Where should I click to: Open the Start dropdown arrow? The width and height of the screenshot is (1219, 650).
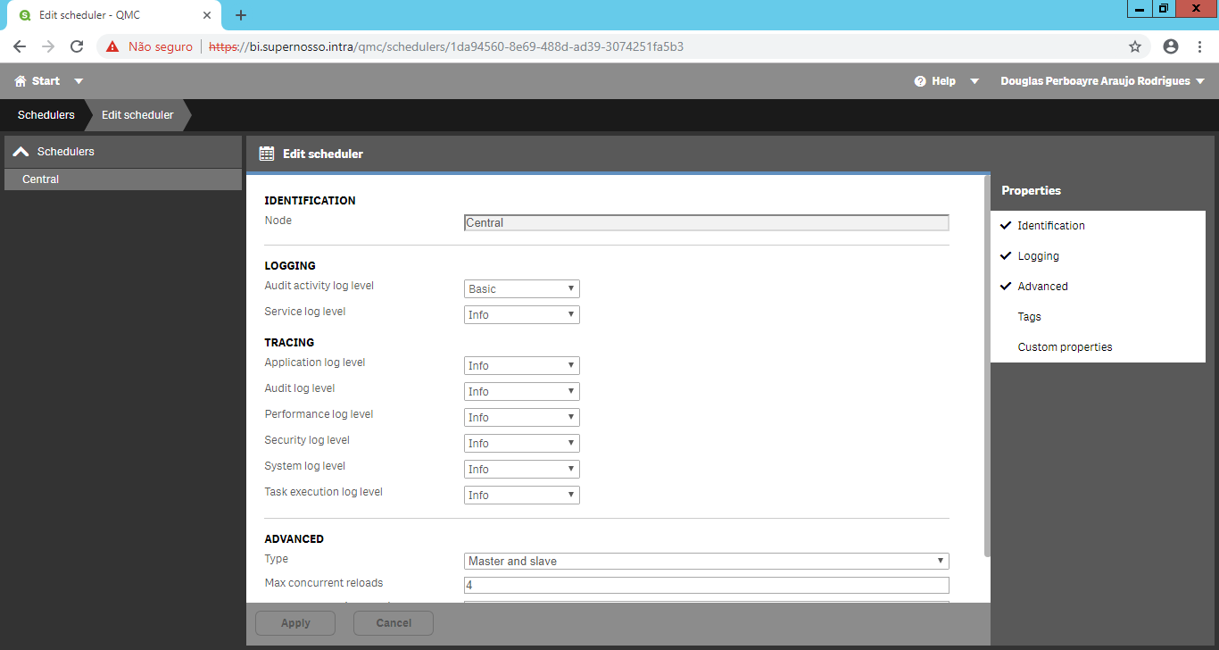(79, 81)
